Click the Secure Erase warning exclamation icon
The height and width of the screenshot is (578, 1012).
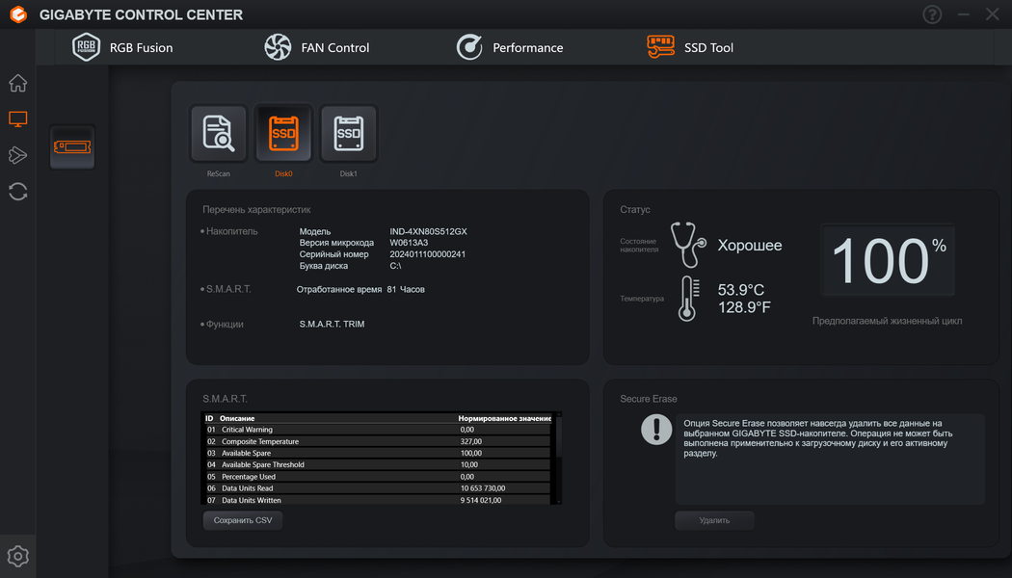[656, 429]
